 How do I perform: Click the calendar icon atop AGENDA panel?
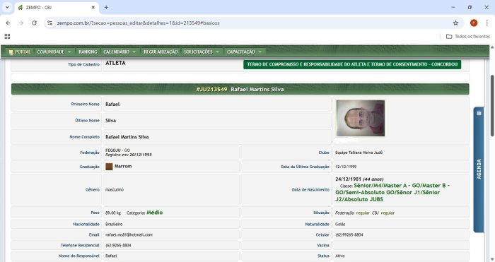[x=479, y=113]
